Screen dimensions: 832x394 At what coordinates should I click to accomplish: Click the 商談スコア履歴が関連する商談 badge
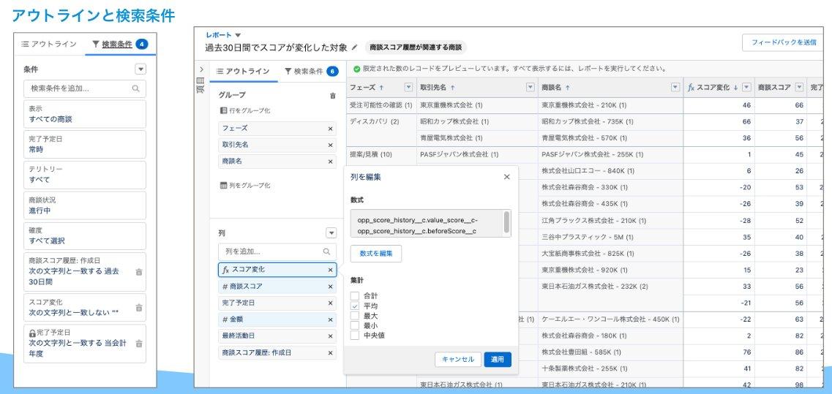point(416,48)
